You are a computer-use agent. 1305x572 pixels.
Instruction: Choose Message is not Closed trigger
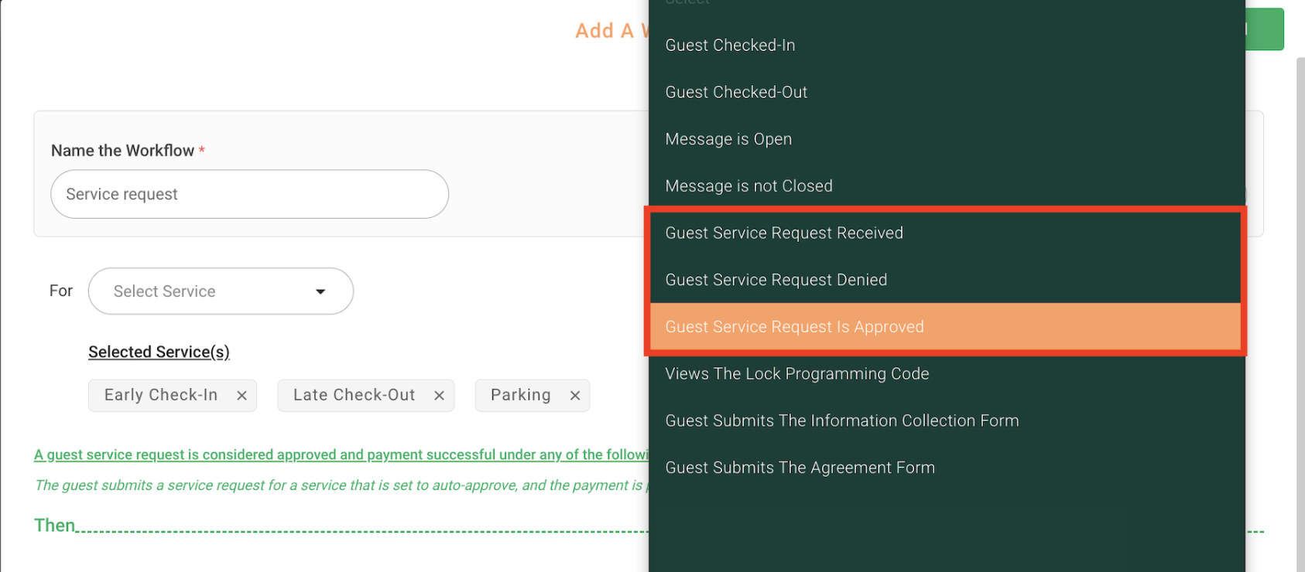[947, 186]
